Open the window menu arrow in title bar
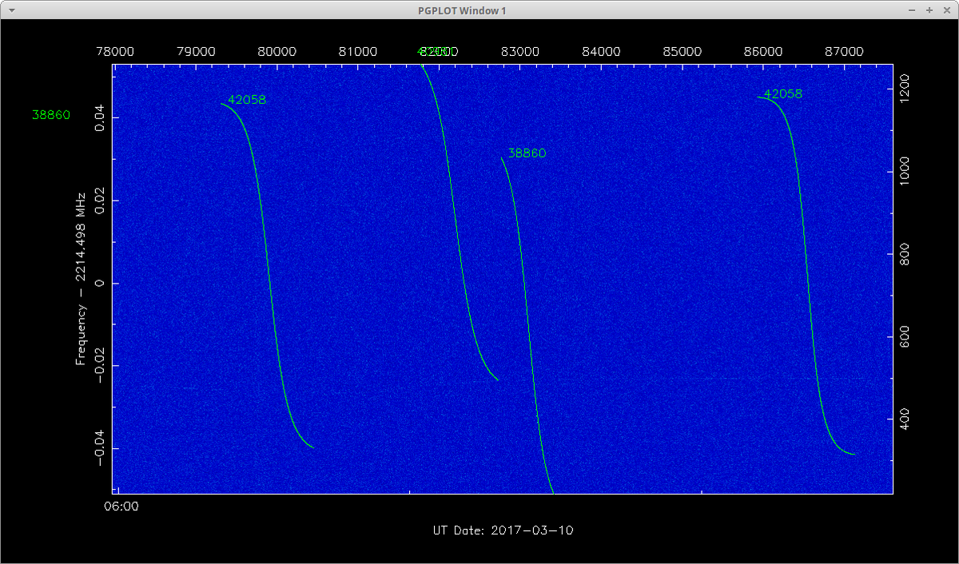 coord(11,10)
